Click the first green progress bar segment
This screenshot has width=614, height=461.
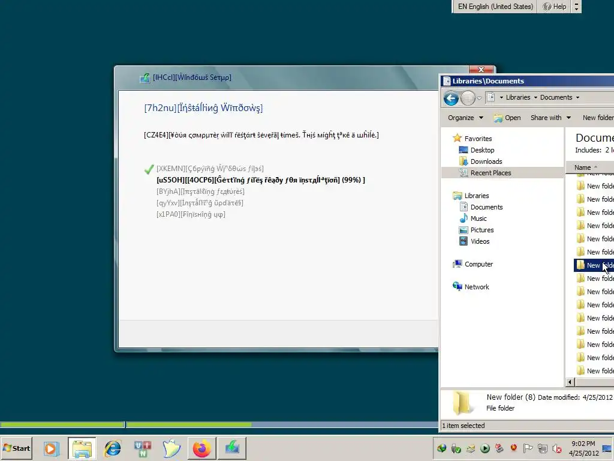point(62,424)
